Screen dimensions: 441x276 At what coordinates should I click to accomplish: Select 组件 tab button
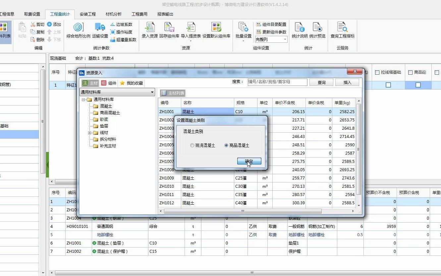click(109, 83)
